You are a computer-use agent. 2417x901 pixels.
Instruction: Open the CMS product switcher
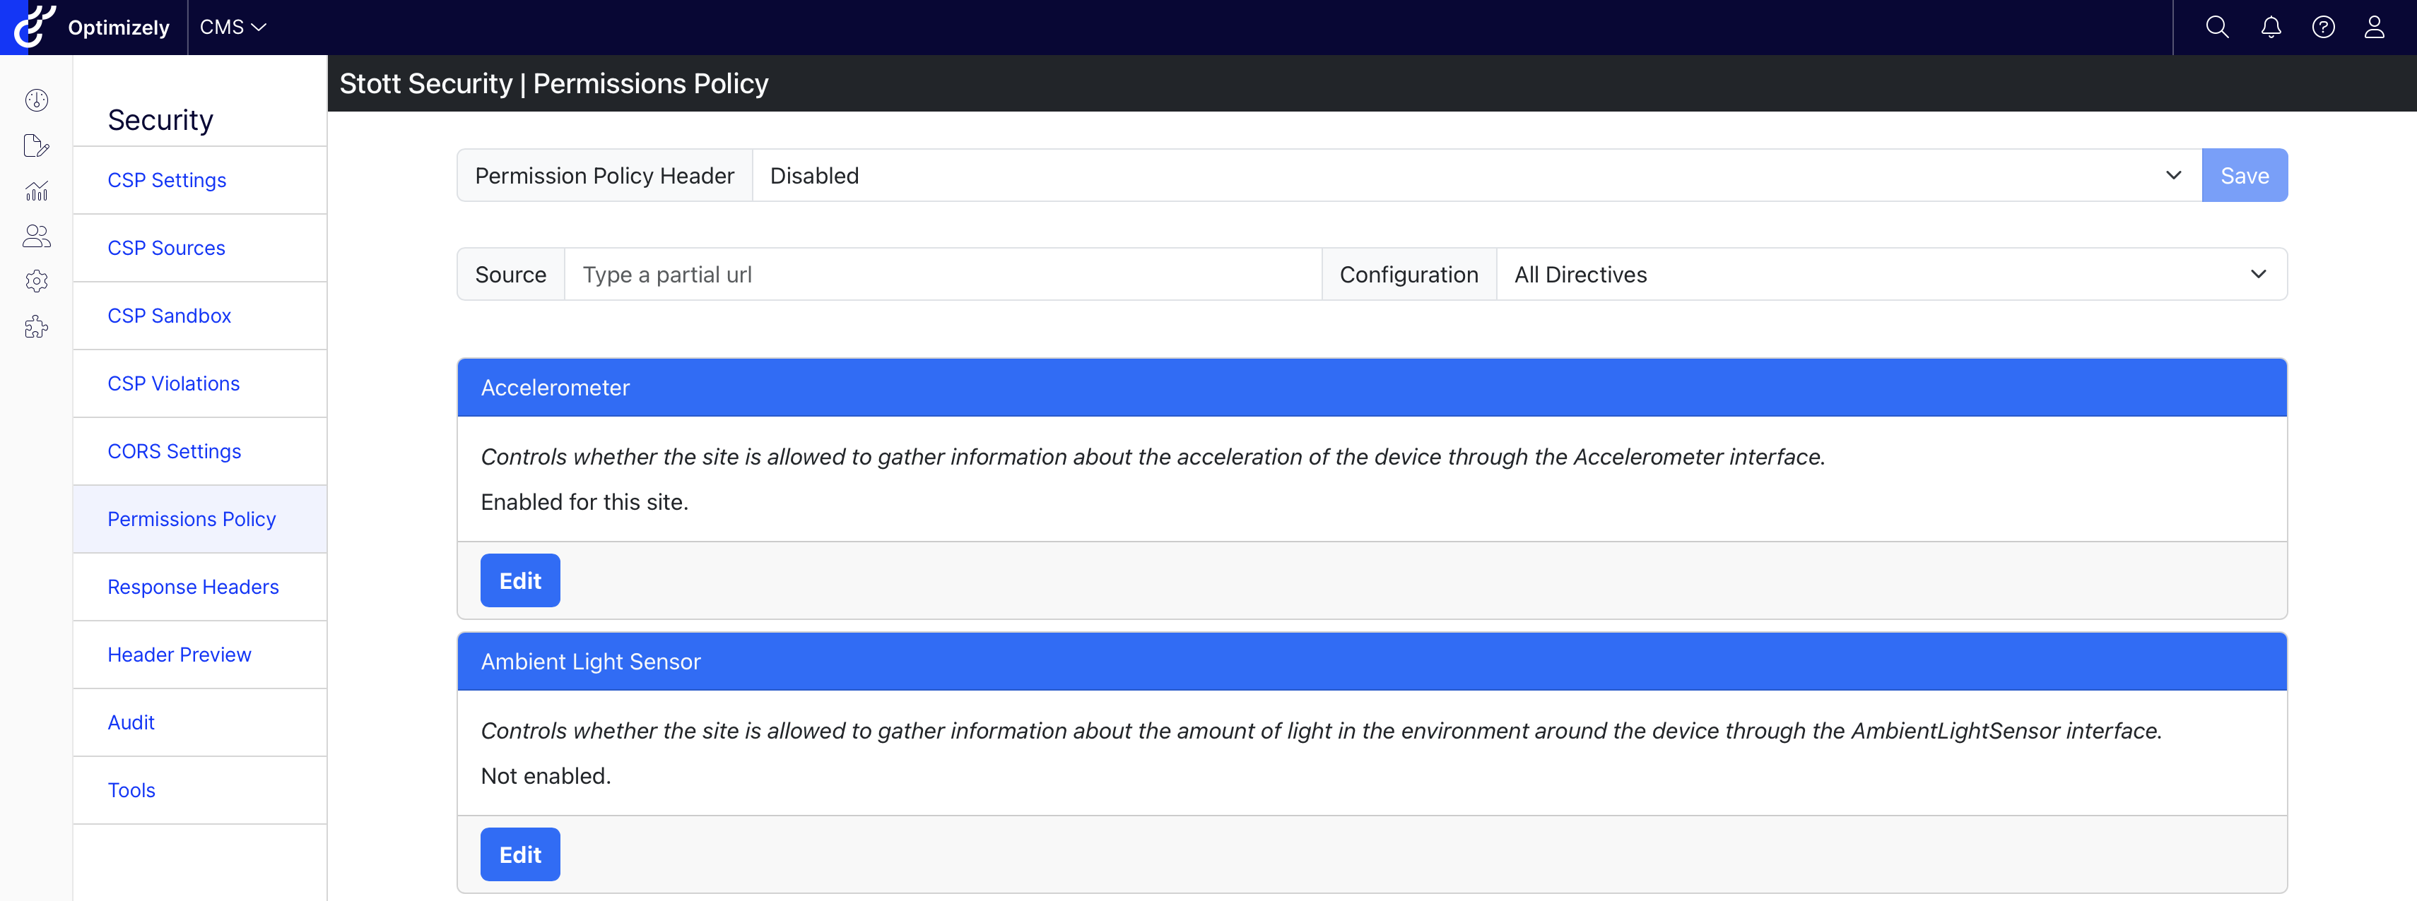coord(232,28)
